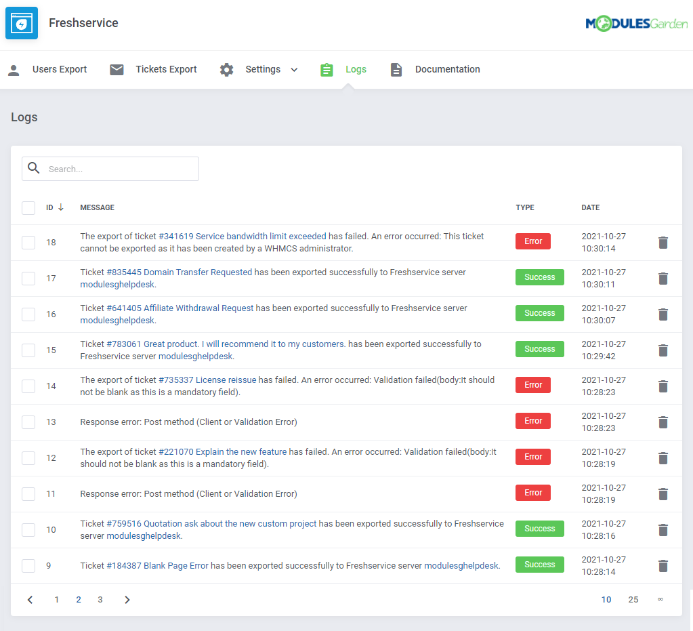Open the Tickets Export tab
693x631 pixels.
pos(166,69)
